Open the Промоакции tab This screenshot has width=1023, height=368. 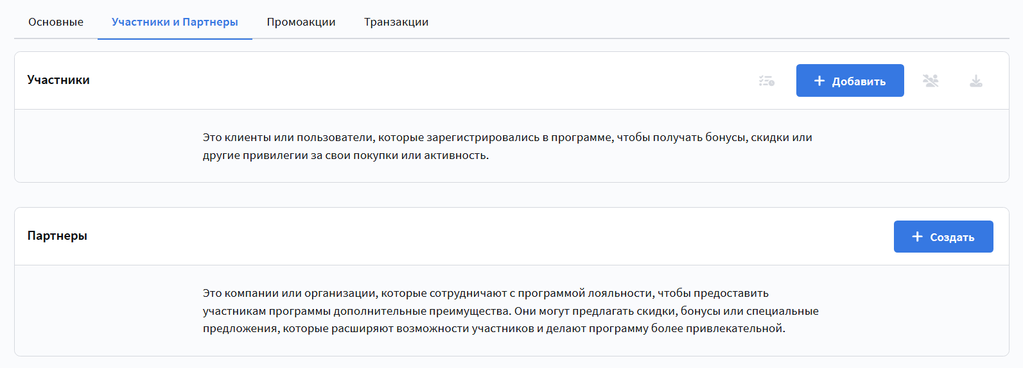click(x=301, y=22)
